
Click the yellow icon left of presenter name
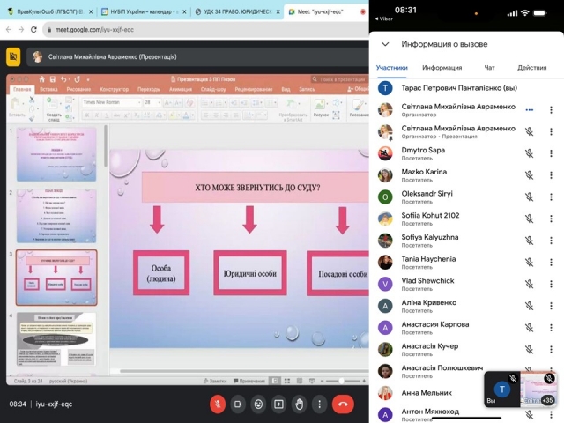pos(13,56)
